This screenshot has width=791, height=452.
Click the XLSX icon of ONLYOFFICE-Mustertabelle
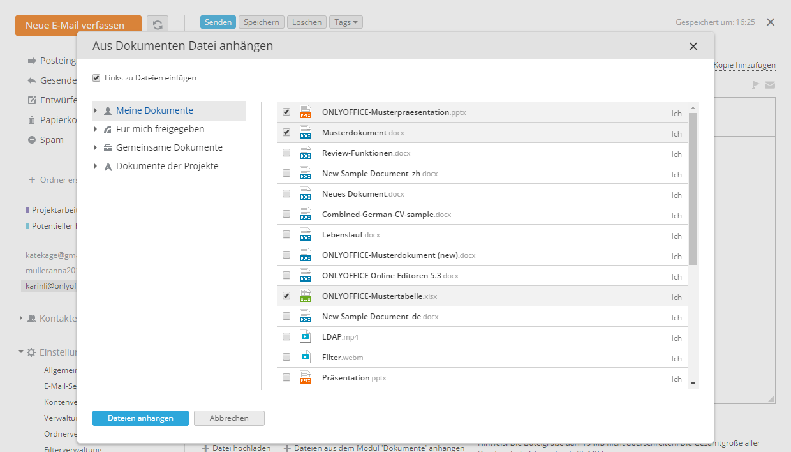click(x=306, y=296)
